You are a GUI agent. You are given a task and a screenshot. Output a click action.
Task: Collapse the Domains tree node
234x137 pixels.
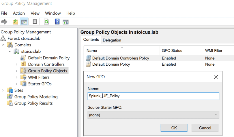(3, 45)
